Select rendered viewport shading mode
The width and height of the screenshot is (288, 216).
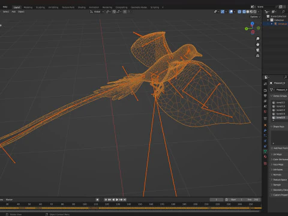[255, 12]
